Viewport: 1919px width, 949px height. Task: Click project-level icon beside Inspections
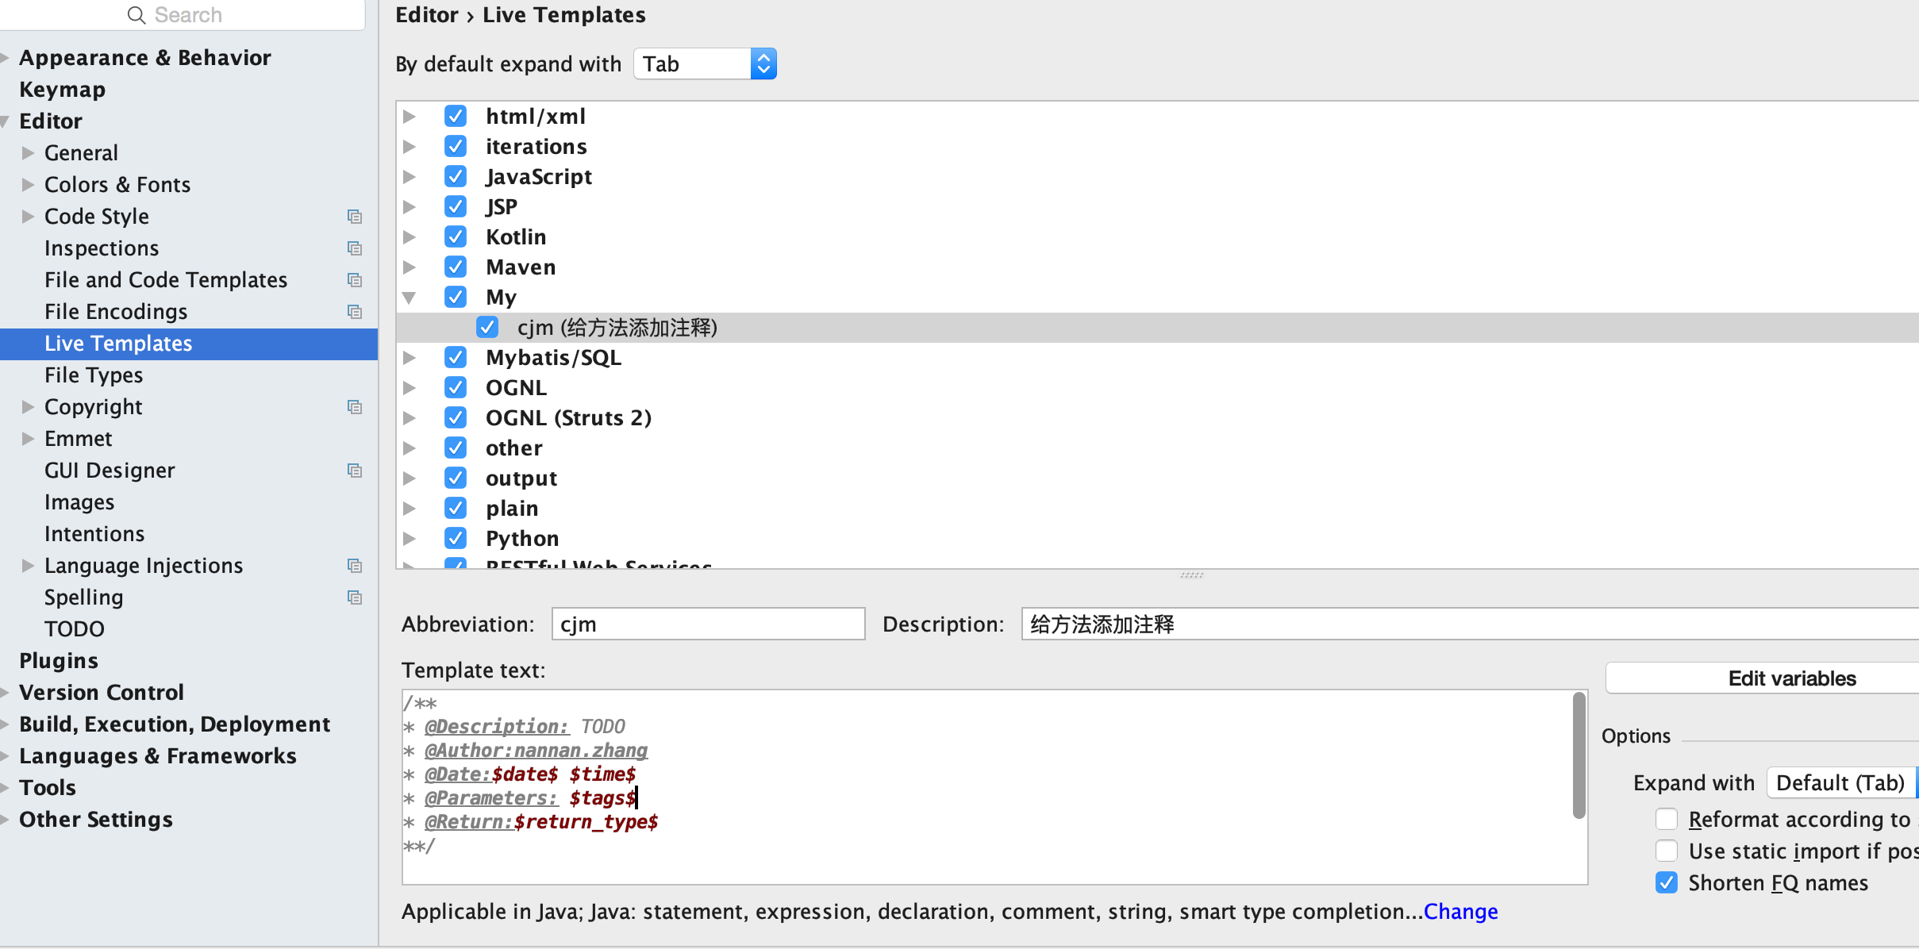(355, 248)
